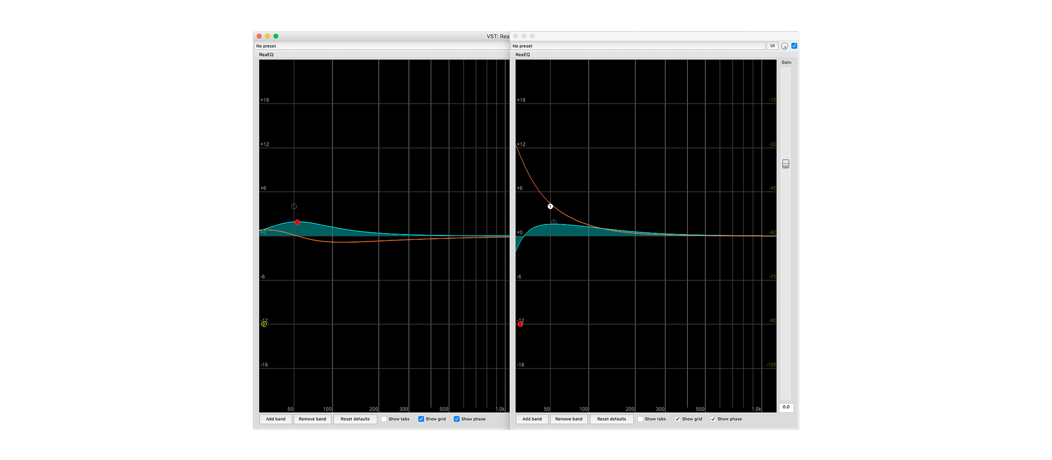The height and width of the screenshot is (460, 1052).
Task: Open the No preset dropdown in left window
Action: click(382, 46)
